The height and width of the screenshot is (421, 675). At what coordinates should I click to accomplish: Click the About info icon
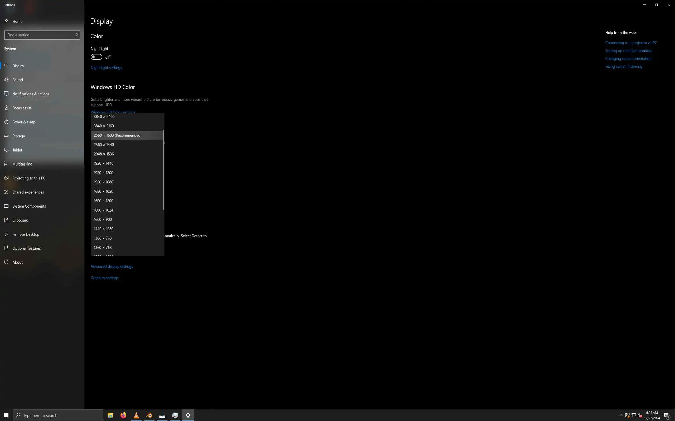[x=6, y=262]
